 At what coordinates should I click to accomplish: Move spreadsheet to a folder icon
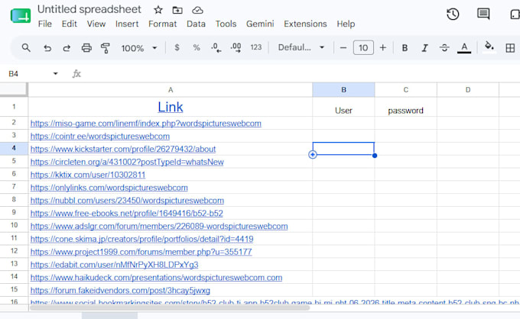pos(177,10)
